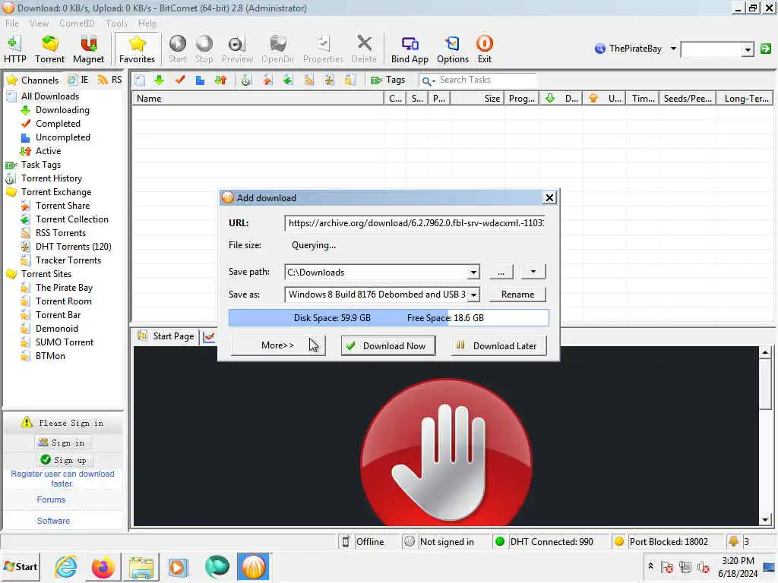
Task: Open Favorites star in the toolbar
Action: tap(137, 49)
